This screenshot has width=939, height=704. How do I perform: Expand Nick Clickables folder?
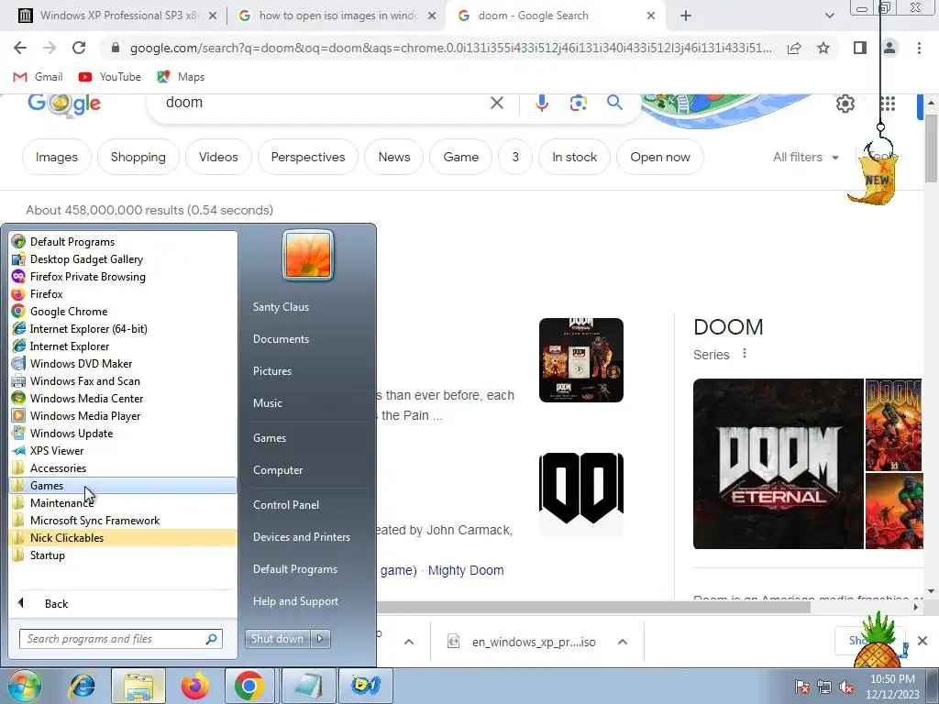coord(124,537)
